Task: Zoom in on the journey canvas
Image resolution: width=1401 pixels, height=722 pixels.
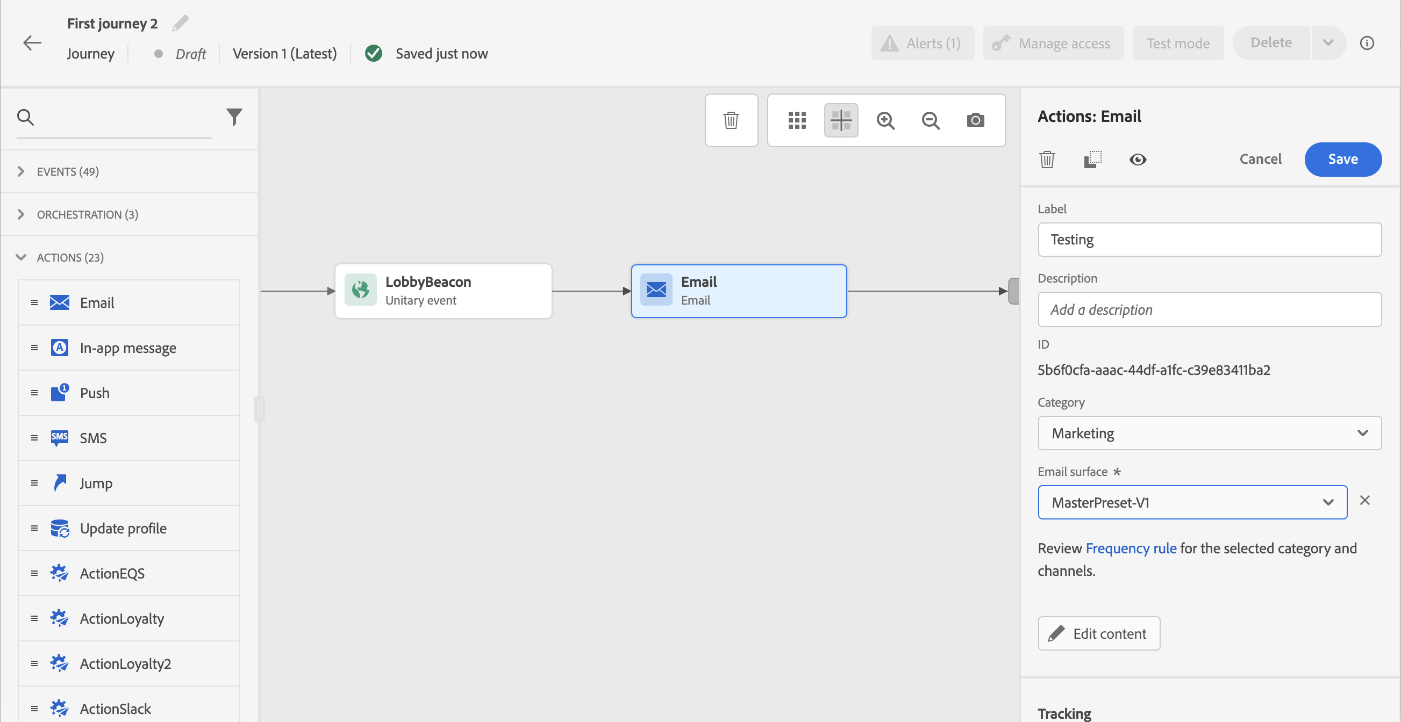Action: click(x=885, y=120)
